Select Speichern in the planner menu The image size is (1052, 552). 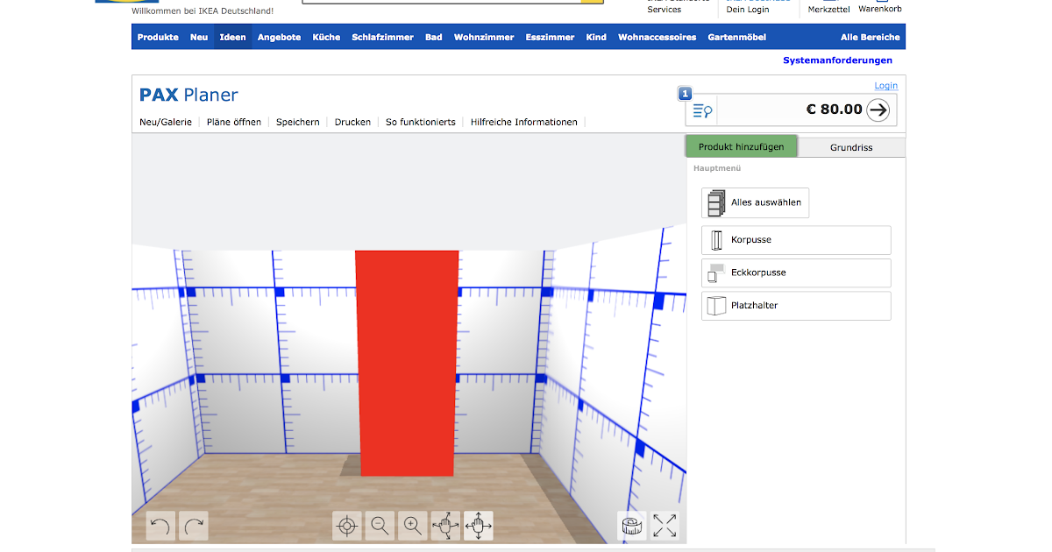pyautogui.click(x=298, y=123)
